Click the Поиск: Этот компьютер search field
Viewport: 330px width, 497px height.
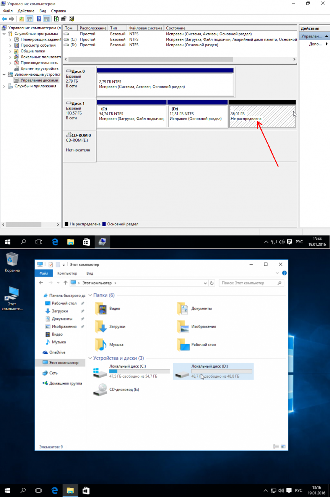(x=252, y=283)
